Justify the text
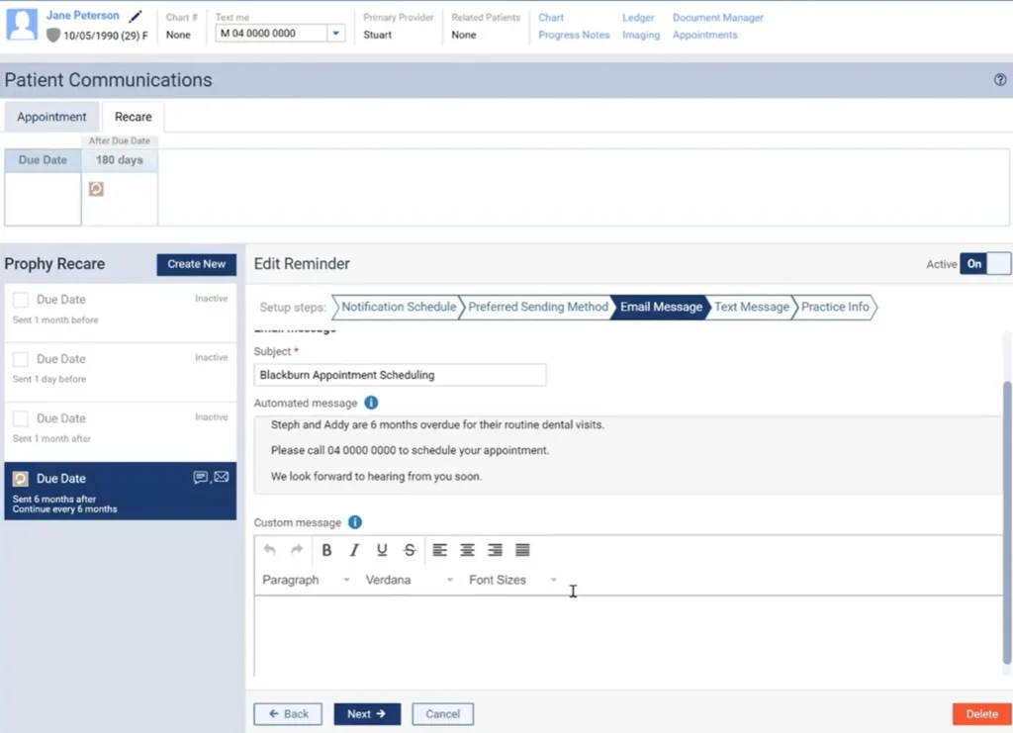The width and height of the screenshot is (1013, 733). coord(522,550)
